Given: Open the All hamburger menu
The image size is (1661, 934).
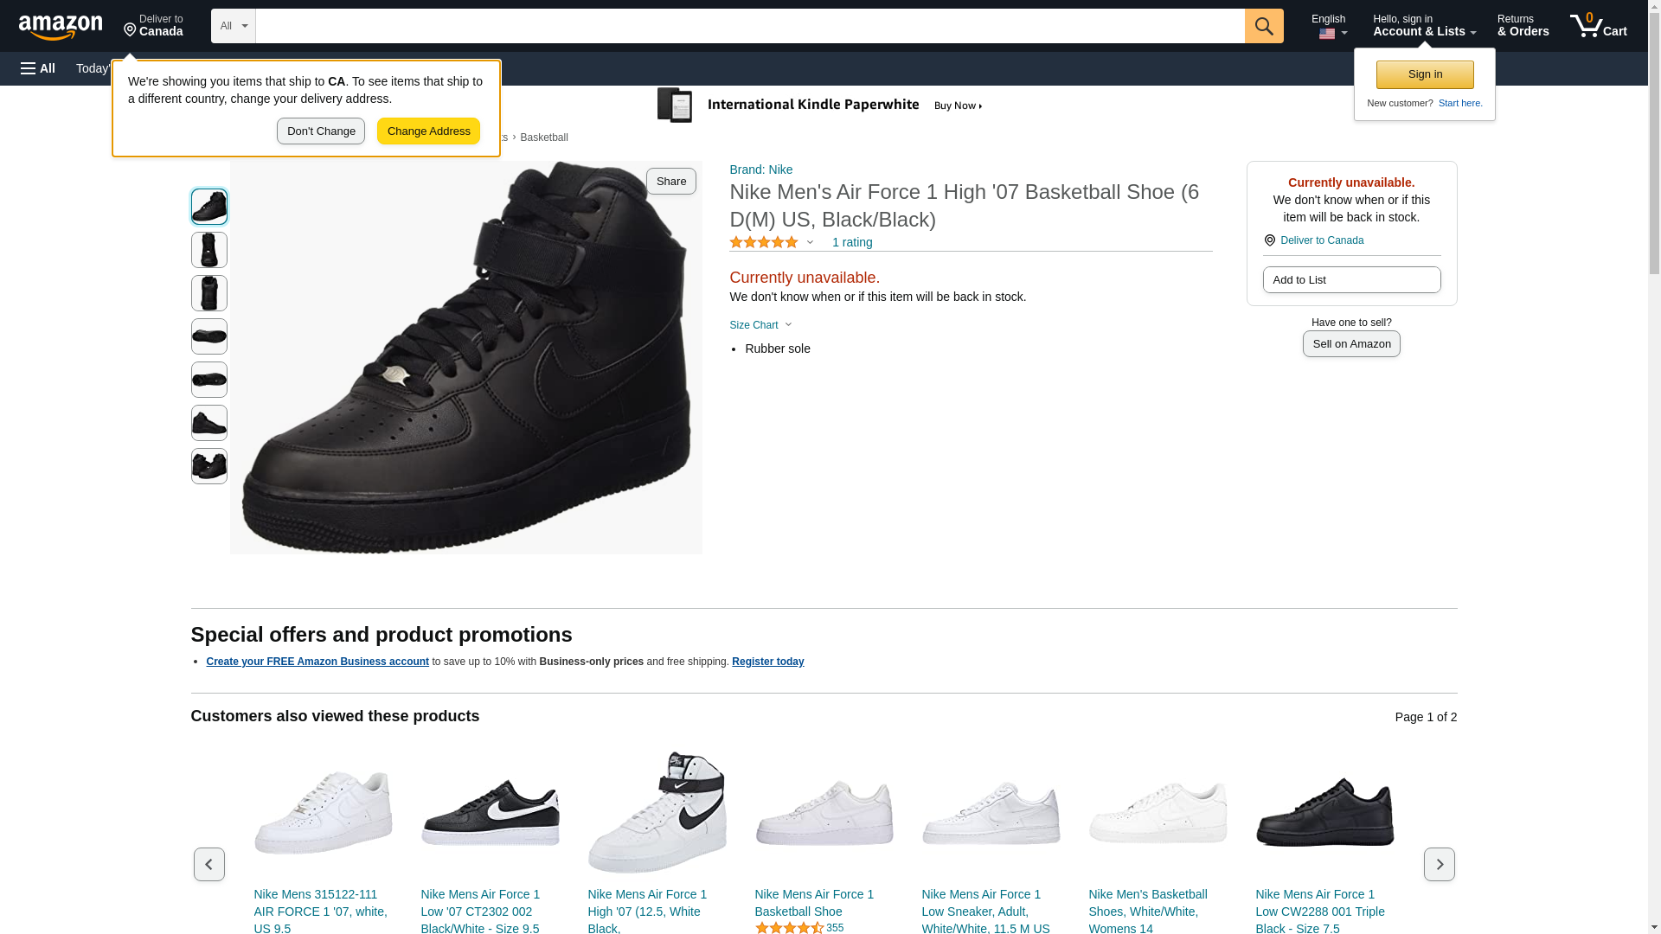Looking at the screenshot, I should click(x=38, y=68).
